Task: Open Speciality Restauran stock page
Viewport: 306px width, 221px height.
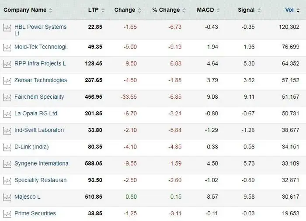Action: click(40, 180)
